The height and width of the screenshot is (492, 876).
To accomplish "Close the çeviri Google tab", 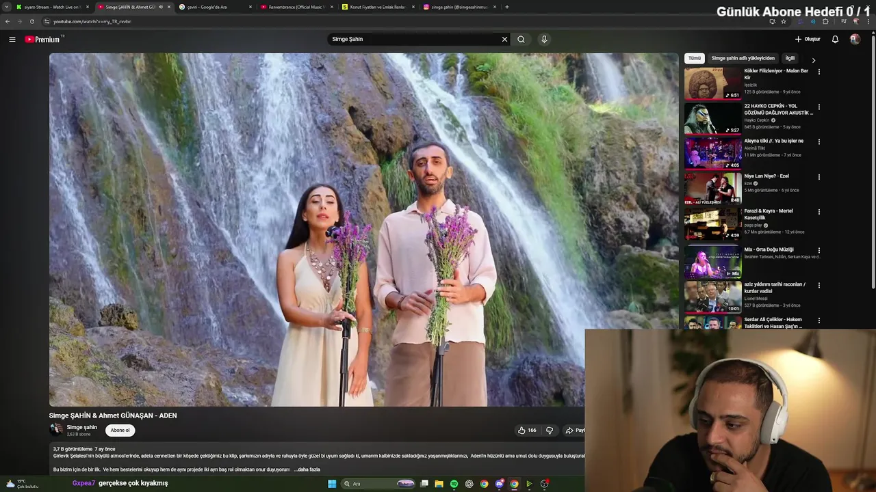I will (250, 7).
